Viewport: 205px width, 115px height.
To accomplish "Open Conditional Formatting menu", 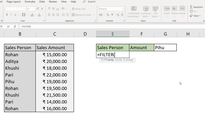I will [134, 12].
